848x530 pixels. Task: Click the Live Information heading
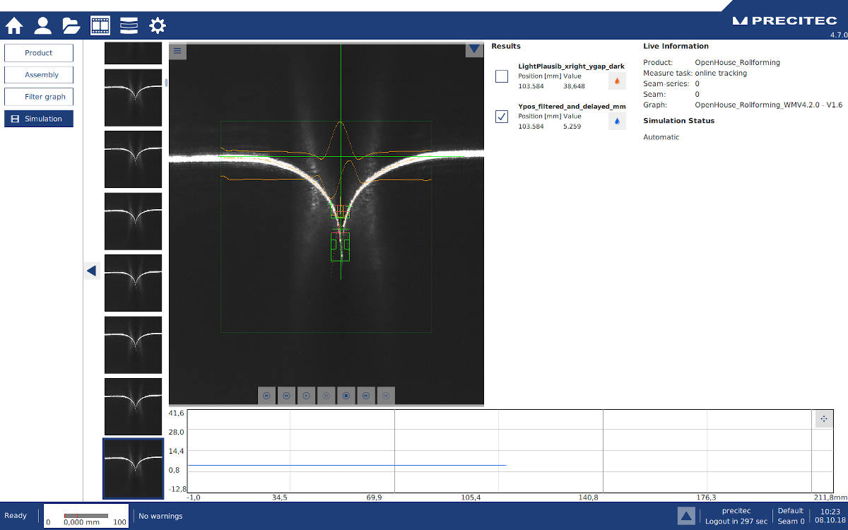(676, 47)
